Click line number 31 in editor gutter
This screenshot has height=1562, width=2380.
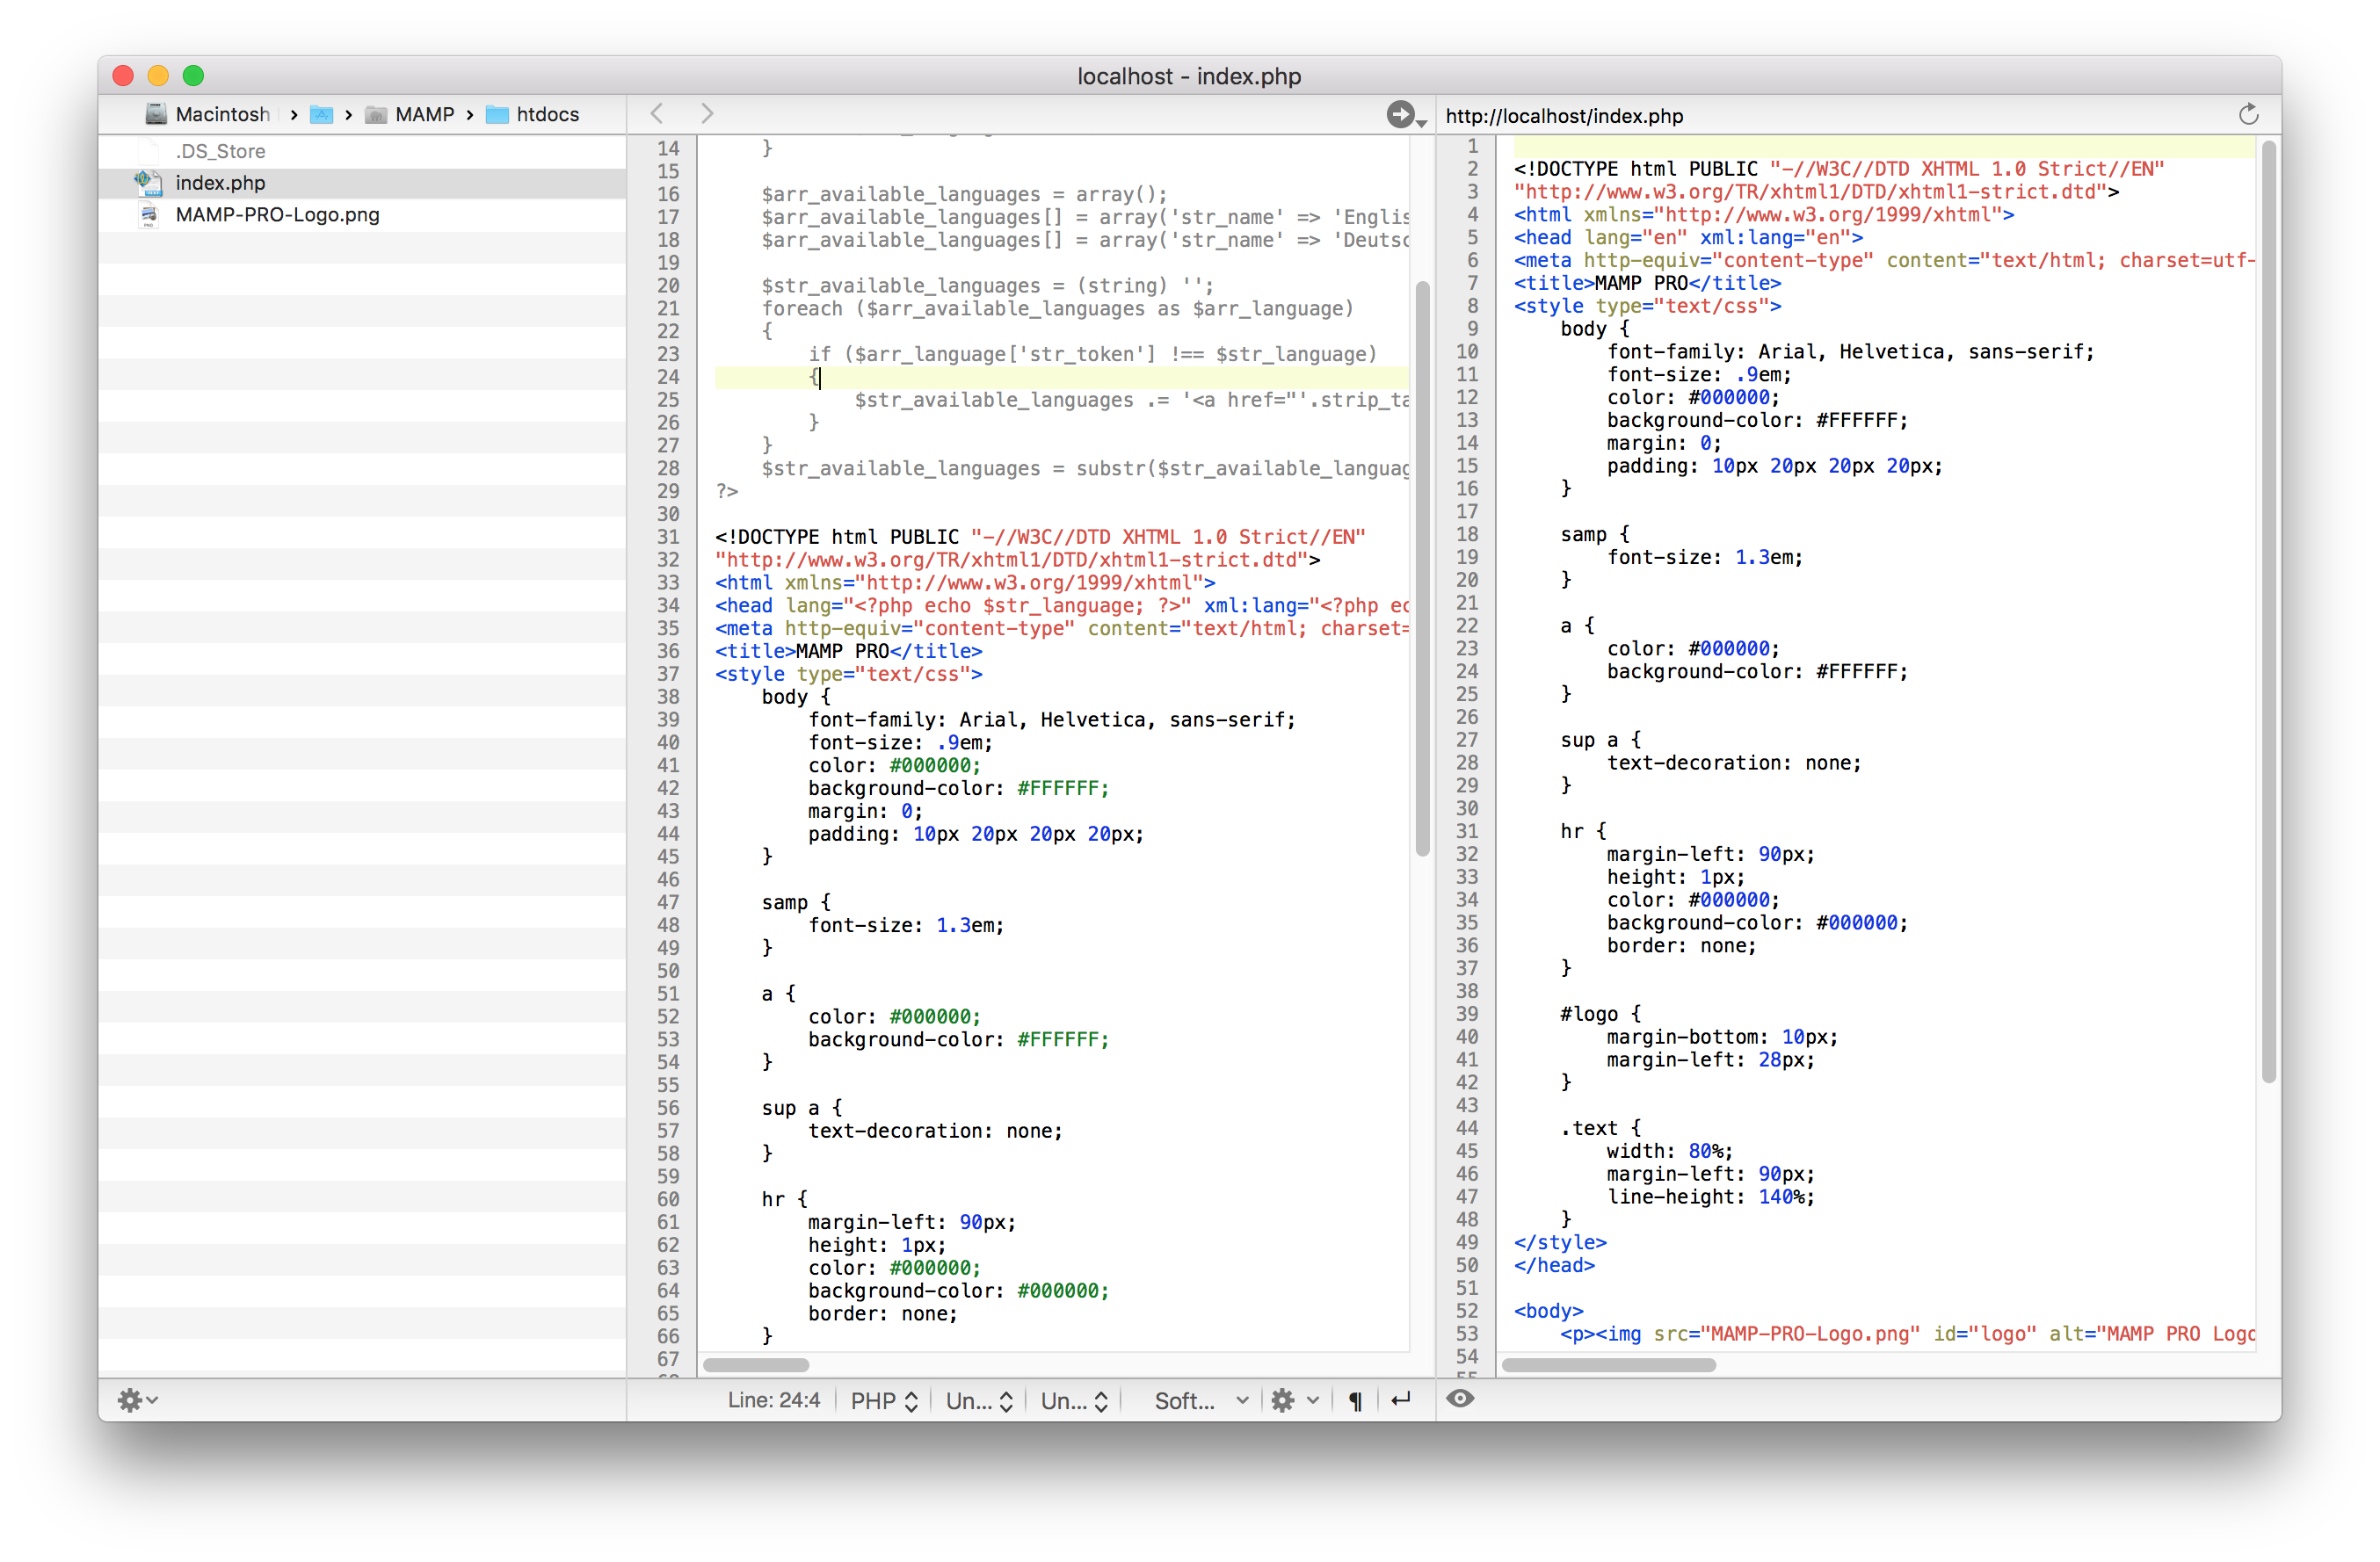[x=668, y=537]
